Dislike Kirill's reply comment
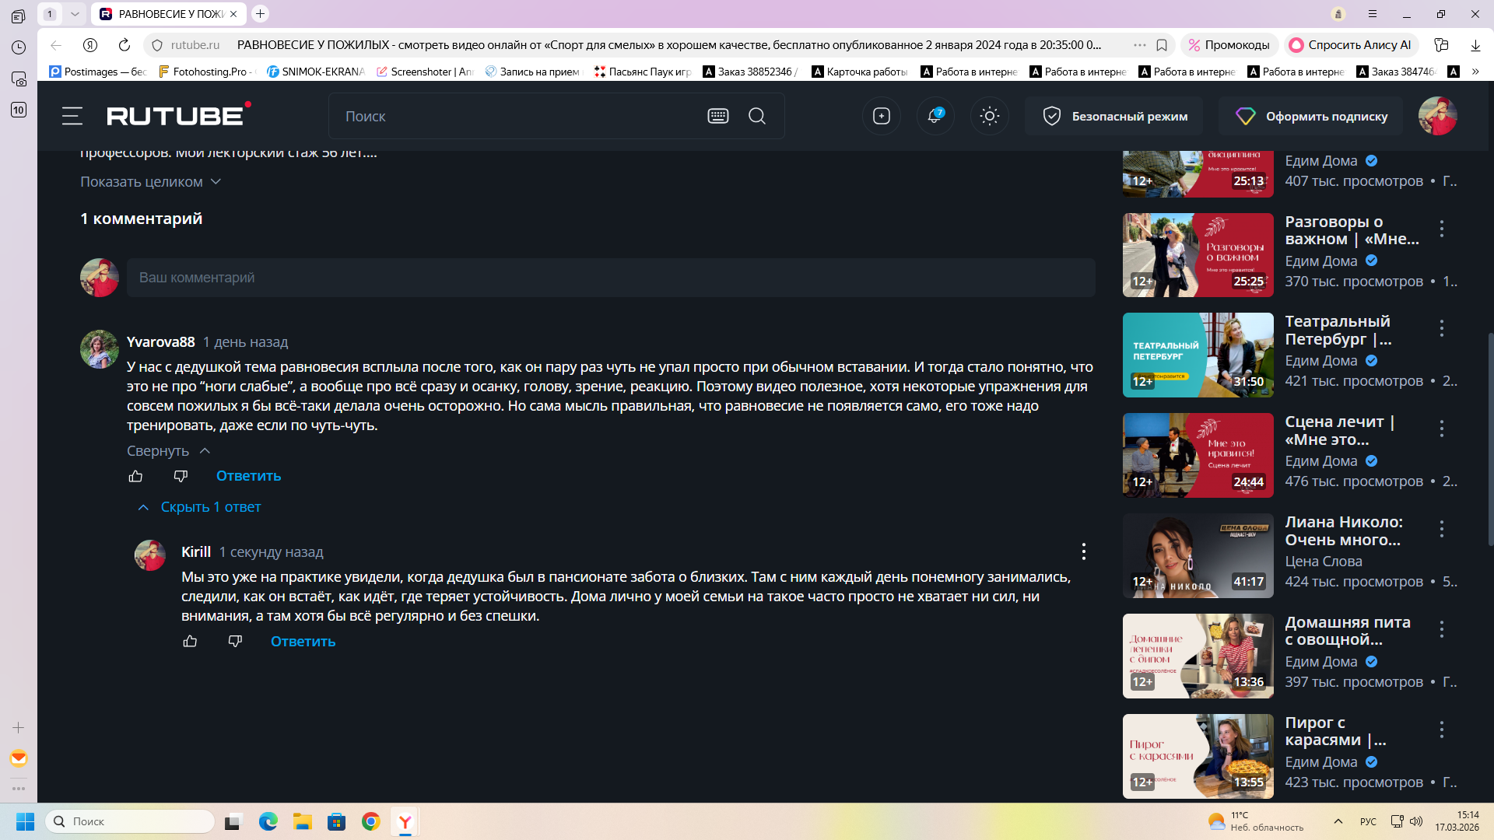Image resolution: width=1494 pixels, height=840 pixels. (235, 641)
